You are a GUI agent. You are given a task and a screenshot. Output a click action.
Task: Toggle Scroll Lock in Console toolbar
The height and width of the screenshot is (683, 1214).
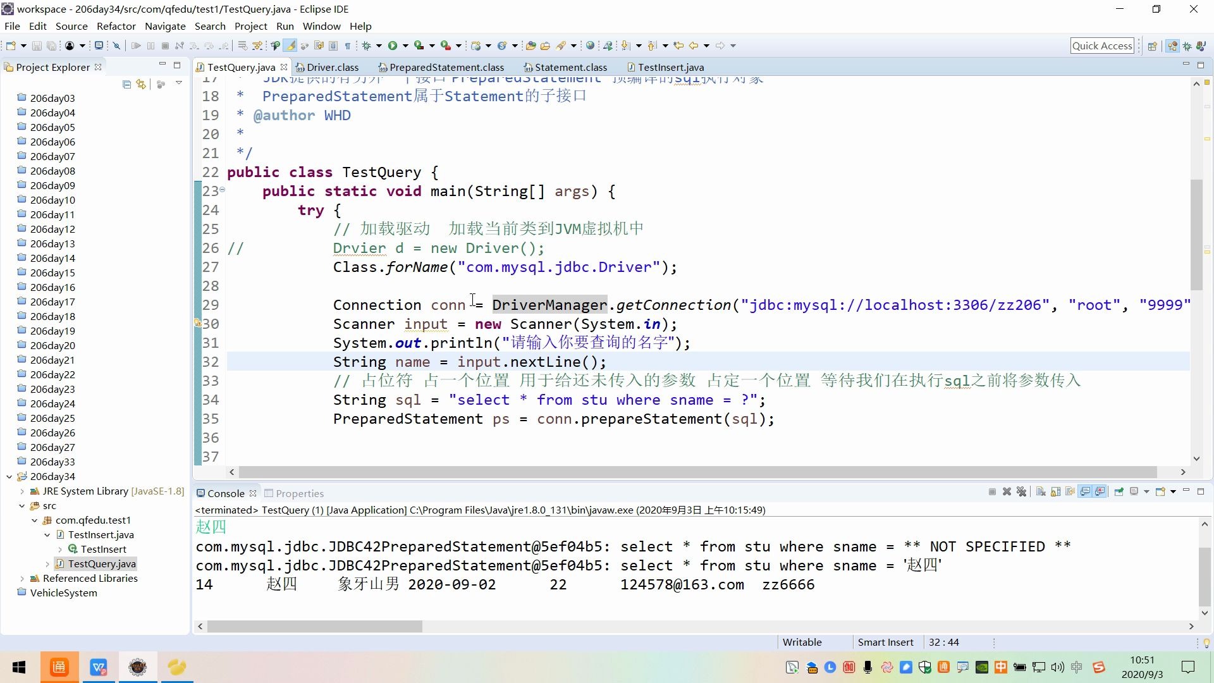[x=1055, y=492]
